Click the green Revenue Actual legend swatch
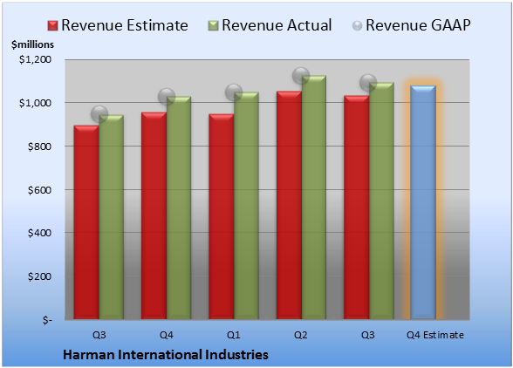513x368 pixels. point(213,26)
